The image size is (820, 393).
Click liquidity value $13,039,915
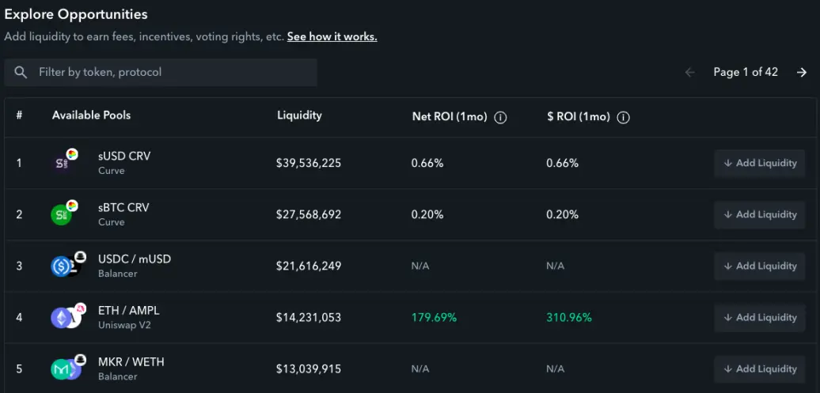click(x=309, y=369)
